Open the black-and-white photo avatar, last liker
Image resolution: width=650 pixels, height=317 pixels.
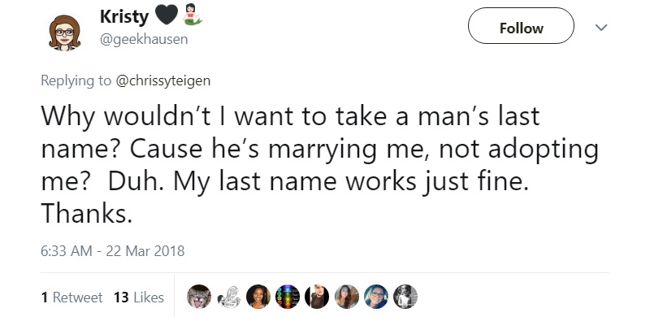(x=405, y=297)
